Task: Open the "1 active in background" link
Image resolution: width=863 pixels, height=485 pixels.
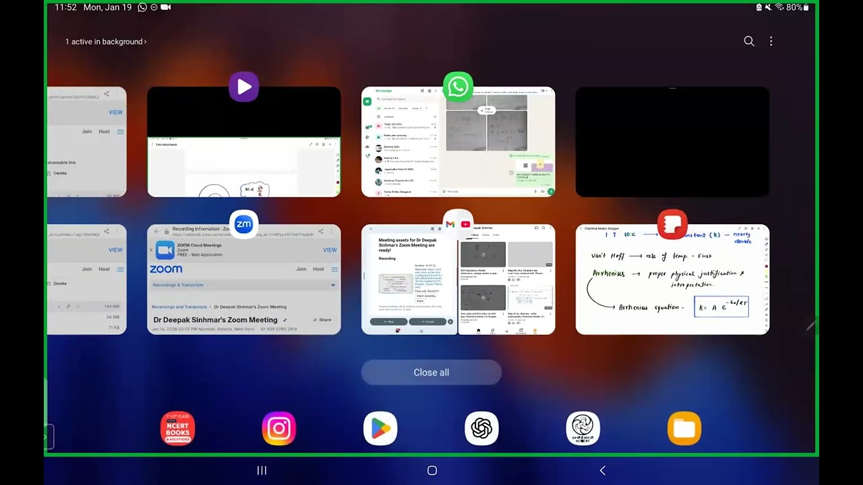Action: pos(106,42)
